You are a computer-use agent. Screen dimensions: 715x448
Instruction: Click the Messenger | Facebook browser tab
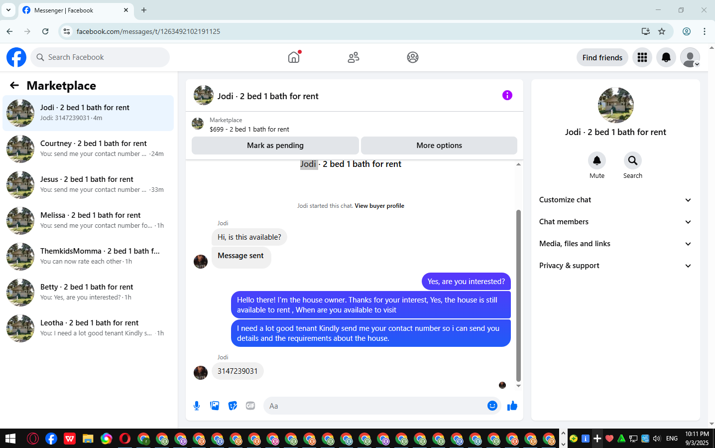coord(76,10)
